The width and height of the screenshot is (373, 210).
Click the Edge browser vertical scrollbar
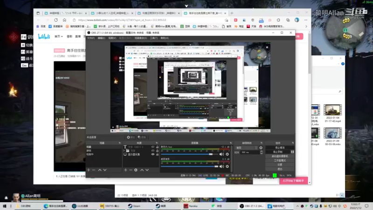pos(309,54)
